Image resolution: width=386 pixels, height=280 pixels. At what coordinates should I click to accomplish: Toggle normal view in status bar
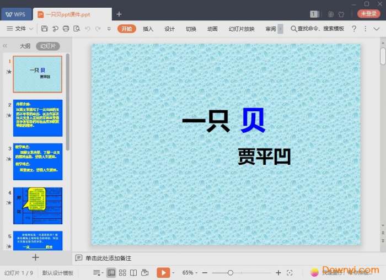click(x=111, y=272)
